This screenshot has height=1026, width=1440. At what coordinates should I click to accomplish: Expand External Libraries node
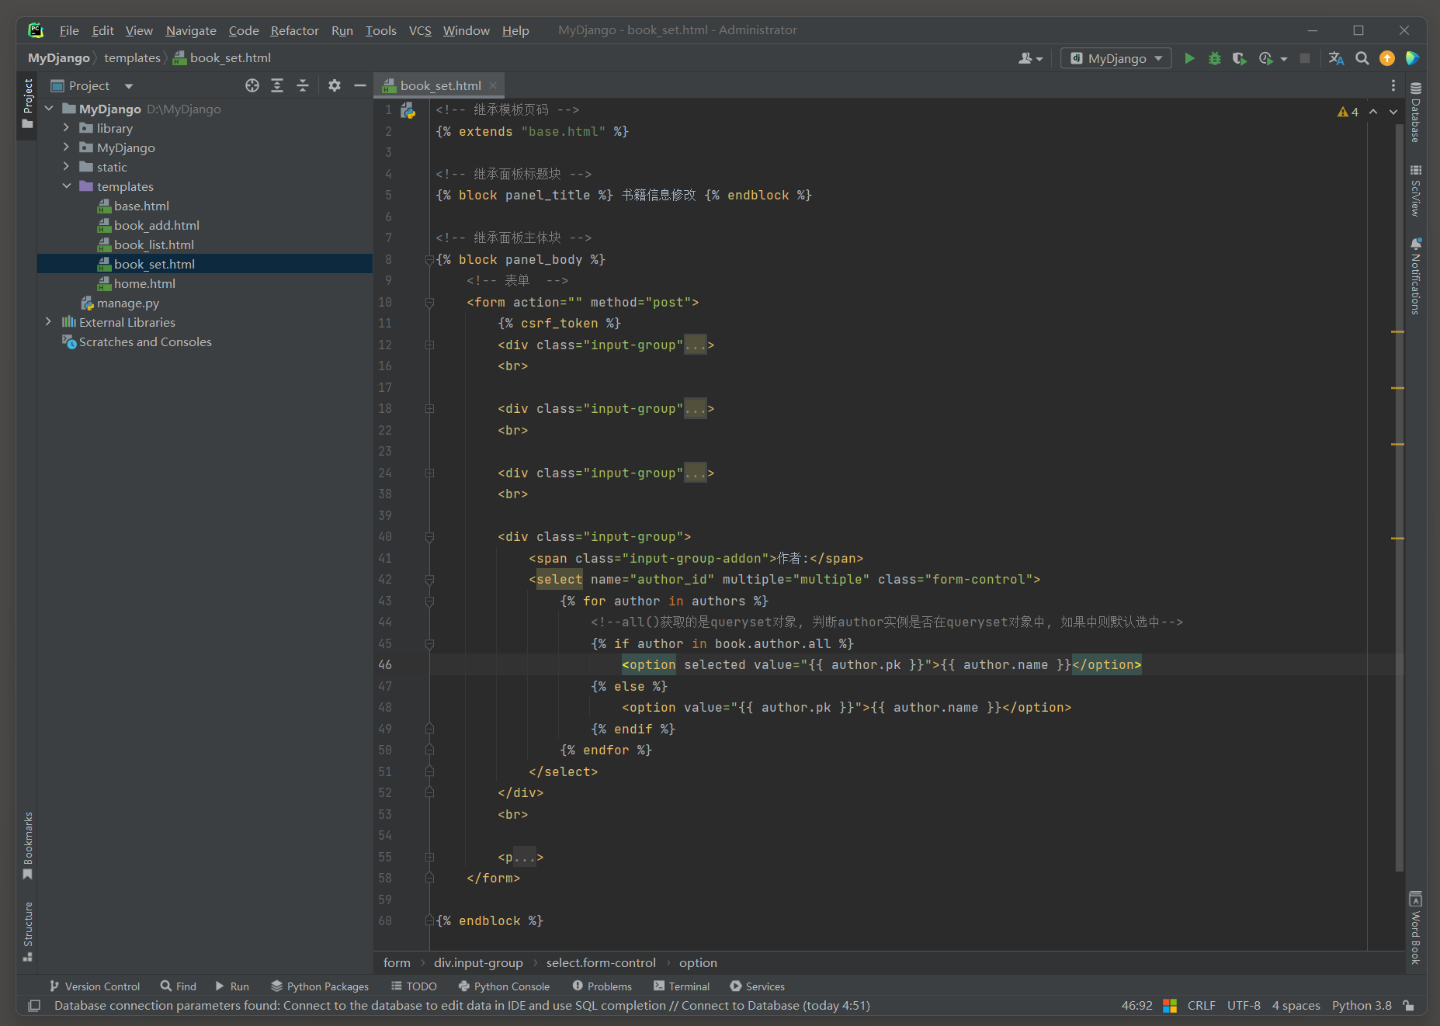coord(48,322)
